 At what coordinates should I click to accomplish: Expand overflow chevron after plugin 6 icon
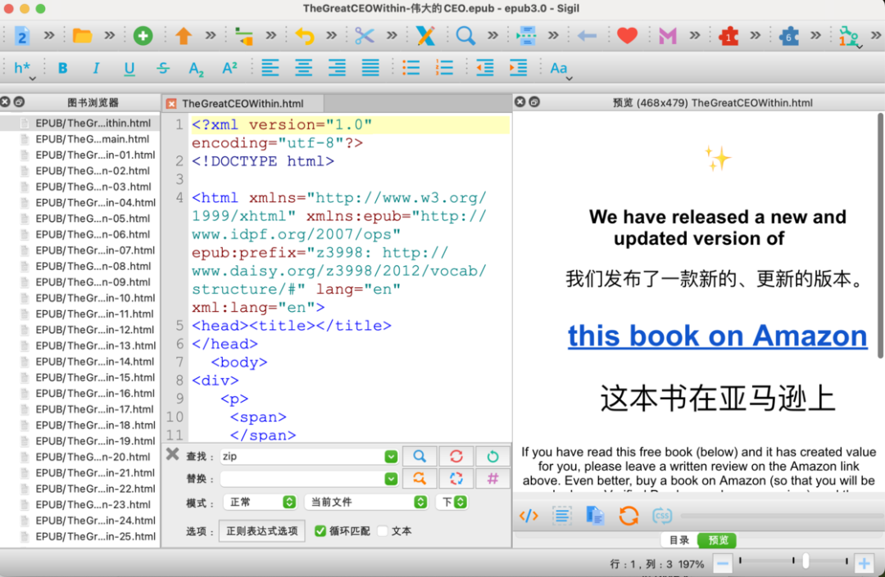(x=815, y=36)
